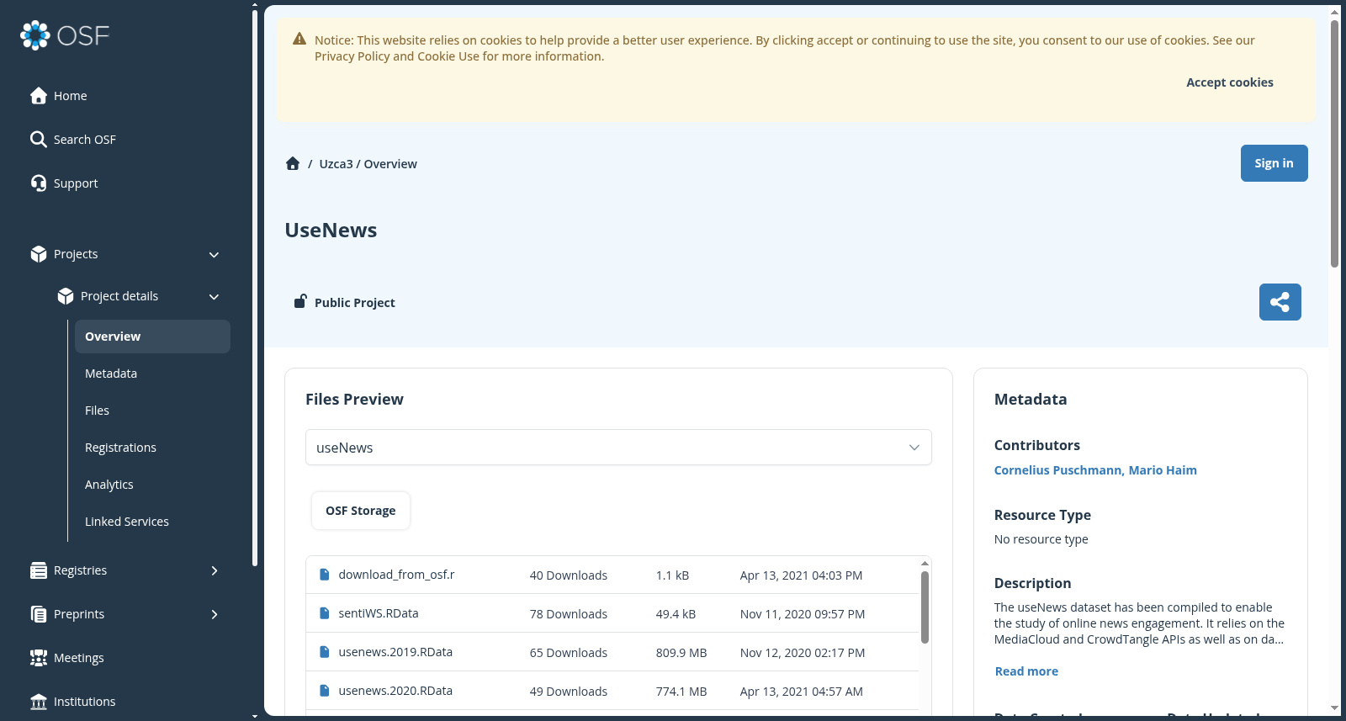Collapse the Projects section chevron
Viewport: 1346px width, 721px height.
(215, 255)
